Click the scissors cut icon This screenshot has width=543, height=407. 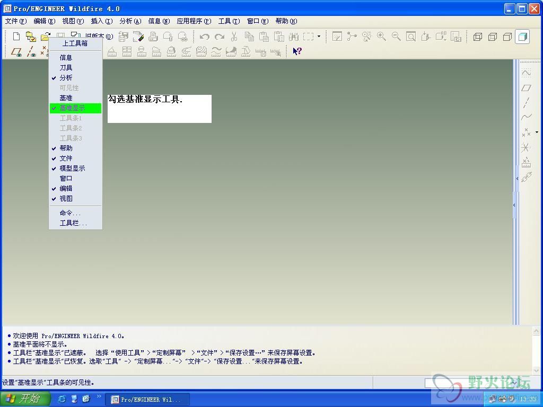click(234, 37)
